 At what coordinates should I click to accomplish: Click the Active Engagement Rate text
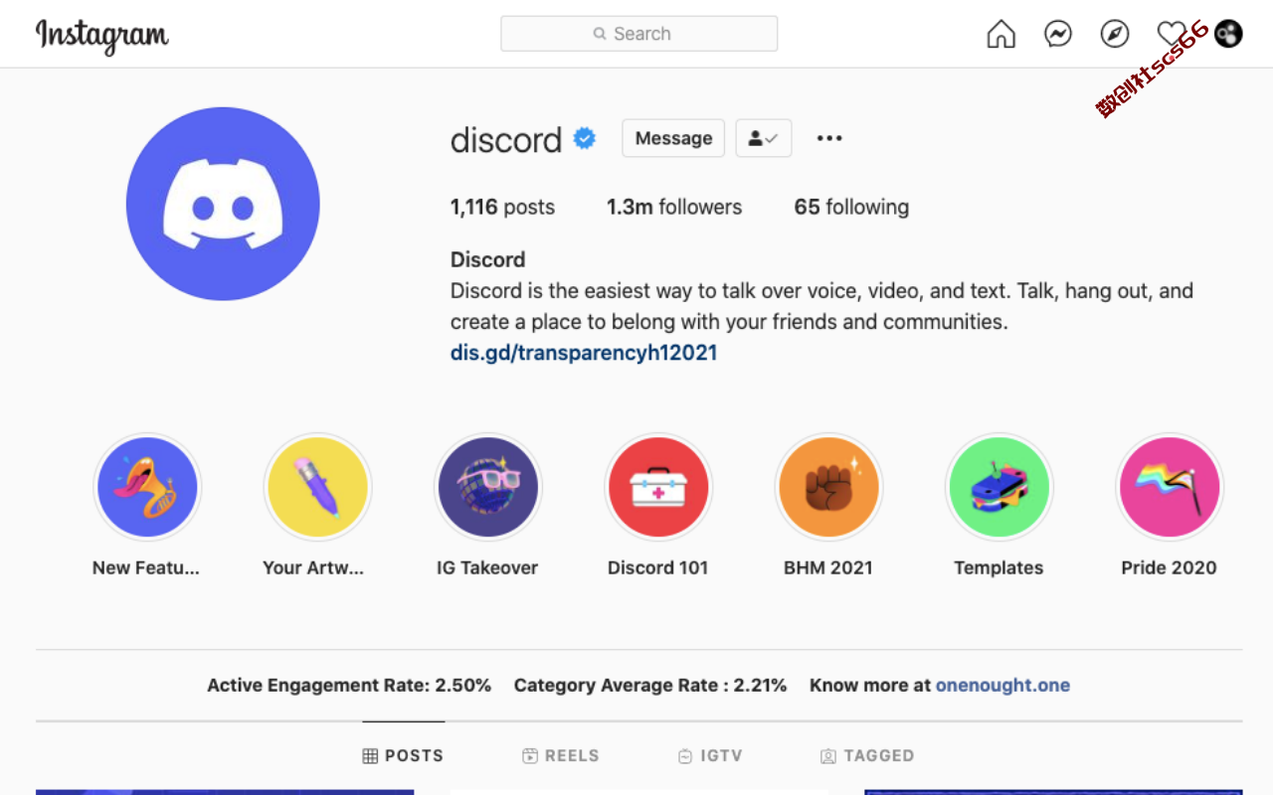click(349, 685)
